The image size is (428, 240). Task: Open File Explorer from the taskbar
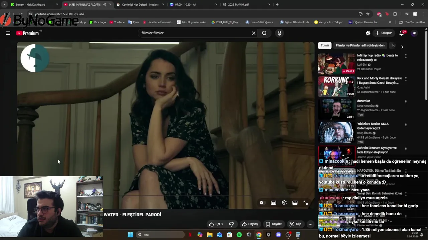(210, 235)
